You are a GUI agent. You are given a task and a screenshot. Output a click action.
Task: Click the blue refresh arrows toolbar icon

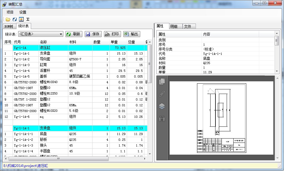[x=15, y=19]
